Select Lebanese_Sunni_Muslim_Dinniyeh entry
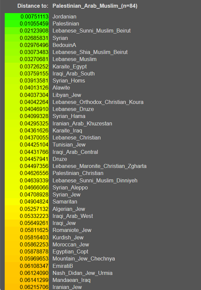The image size is (201, 290). tap(95, 181)
